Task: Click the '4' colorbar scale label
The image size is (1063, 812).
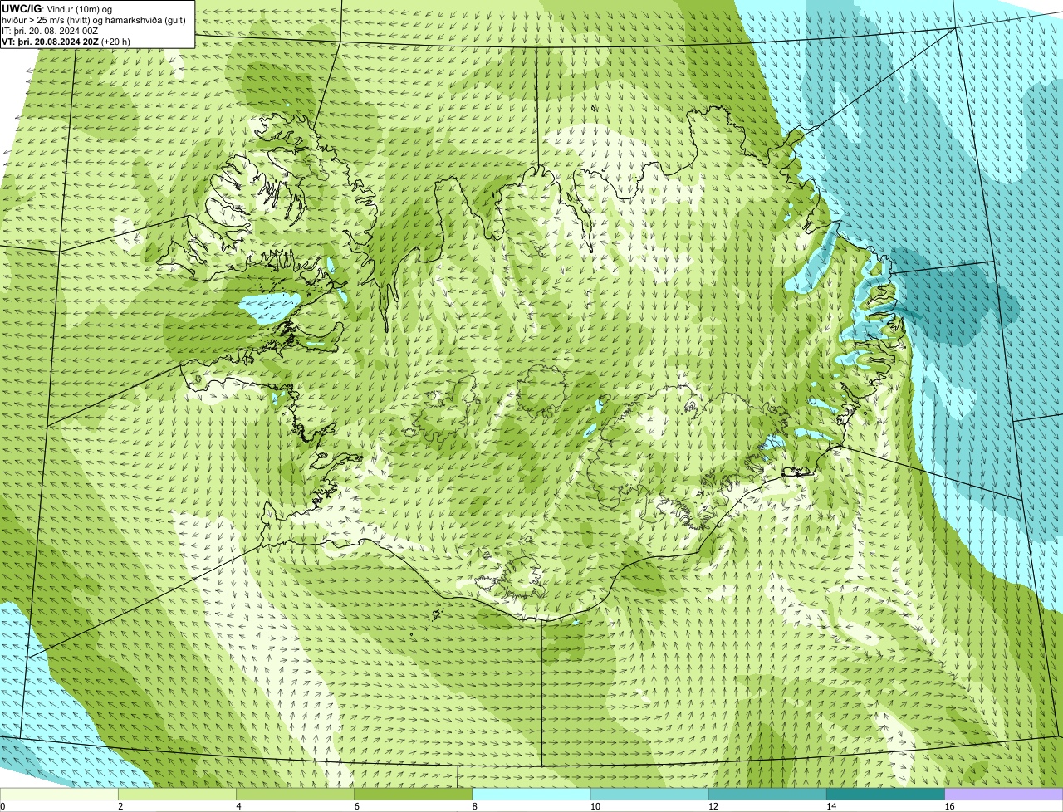Action: tap(238, 806)
